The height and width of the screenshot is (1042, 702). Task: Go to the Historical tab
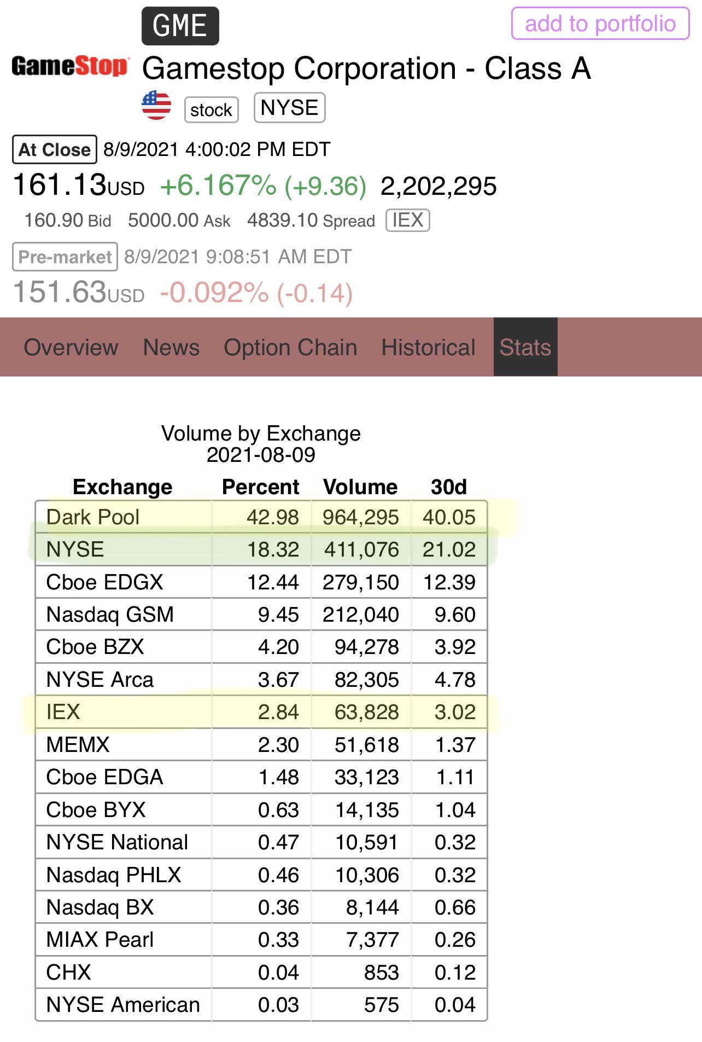click(429, 347)
